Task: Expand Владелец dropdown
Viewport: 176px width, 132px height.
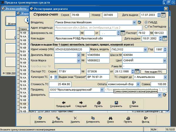Action: (134, 22)
